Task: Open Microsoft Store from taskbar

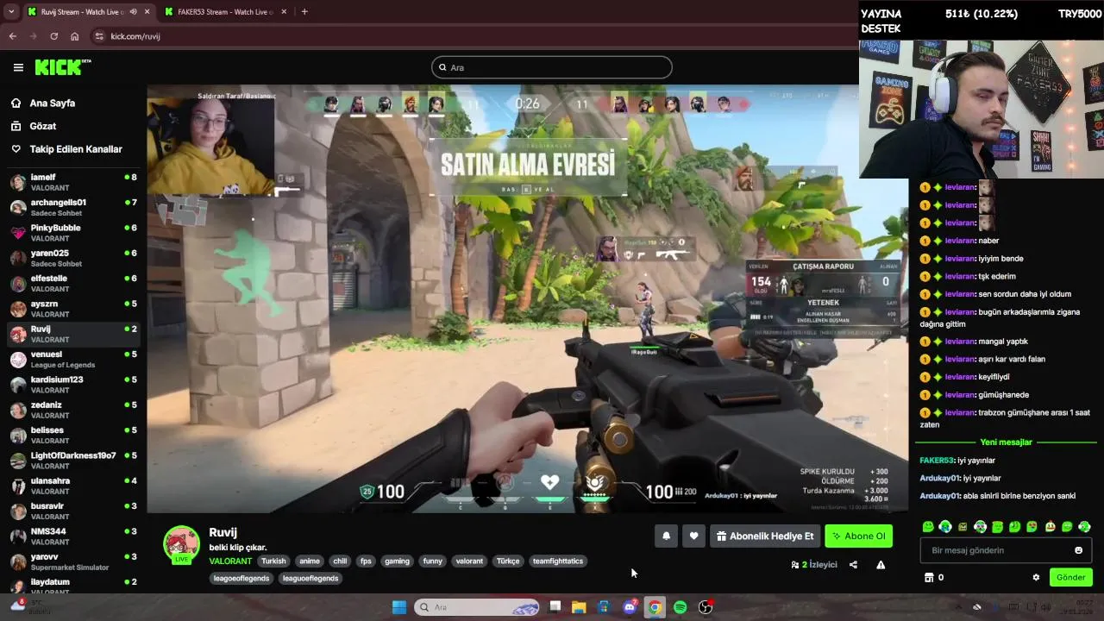Action: (x=604, y=607)
